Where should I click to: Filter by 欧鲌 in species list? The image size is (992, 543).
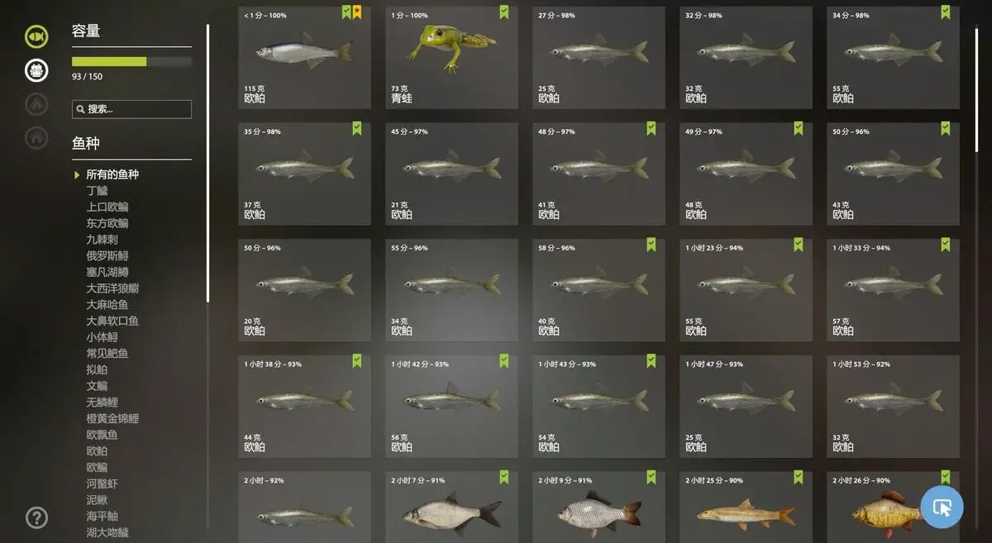pyautogui.click(x=97, y=451)
